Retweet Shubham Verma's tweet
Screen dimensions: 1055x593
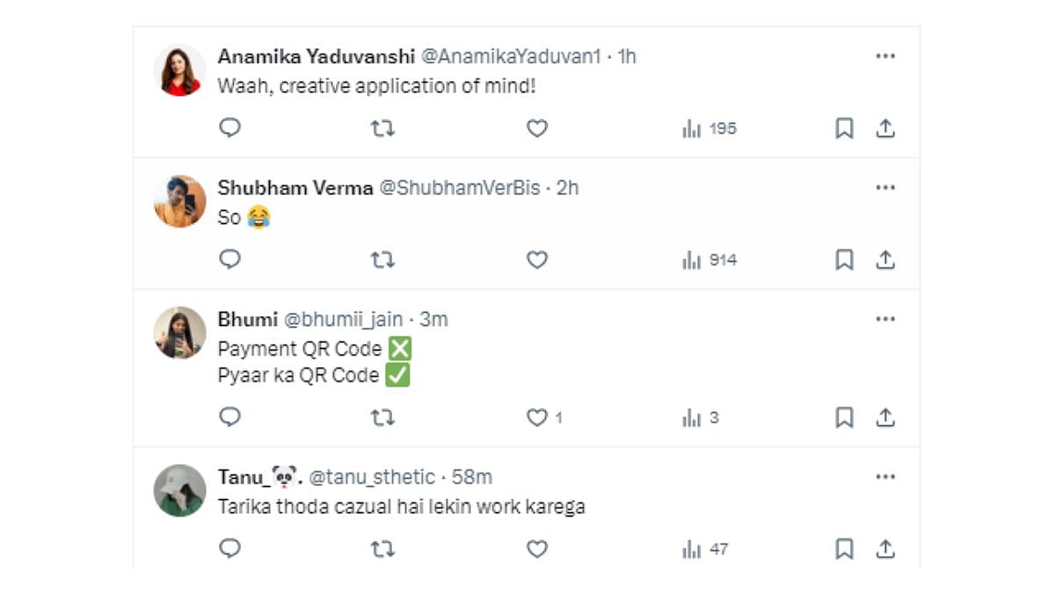coord(382,260)
